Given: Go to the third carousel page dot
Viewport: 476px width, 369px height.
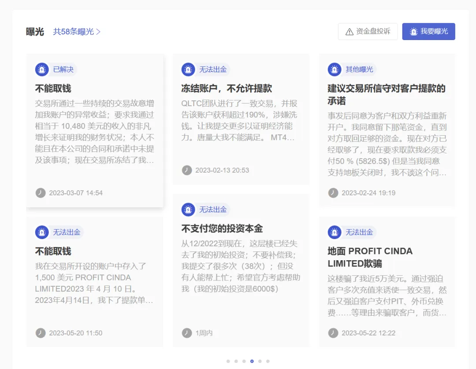Looking at the screenshot, I should click(244, 361).
